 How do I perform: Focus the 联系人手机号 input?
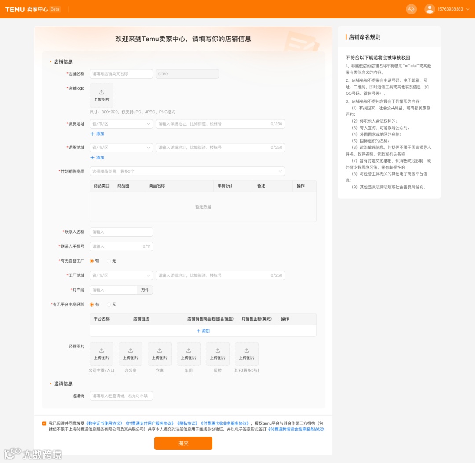(x=121, y=246)
